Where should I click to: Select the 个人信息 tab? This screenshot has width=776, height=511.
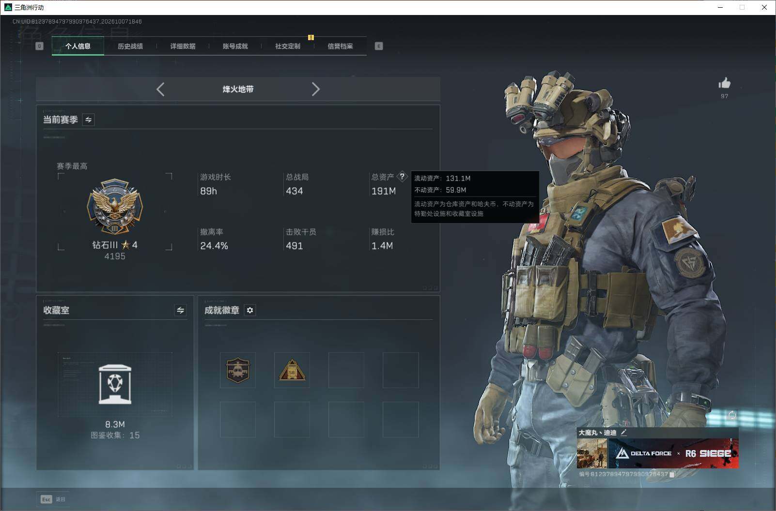78,46
